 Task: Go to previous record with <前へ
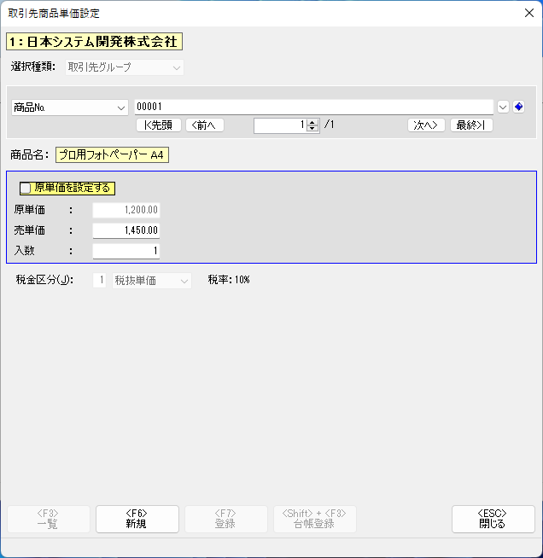click(x=205, y=125)
